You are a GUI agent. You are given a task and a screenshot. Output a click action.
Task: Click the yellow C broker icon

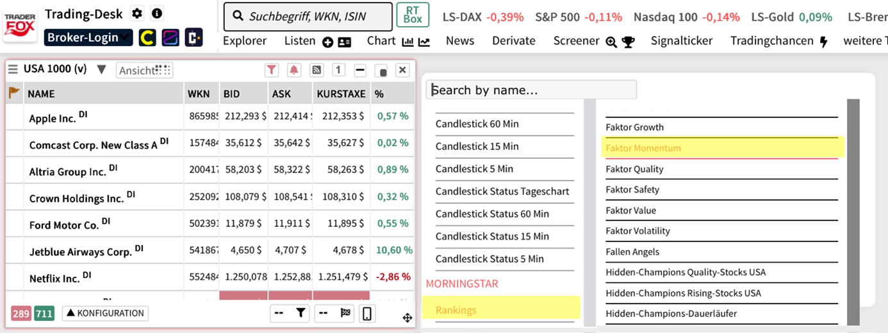[x=148, y=38]
